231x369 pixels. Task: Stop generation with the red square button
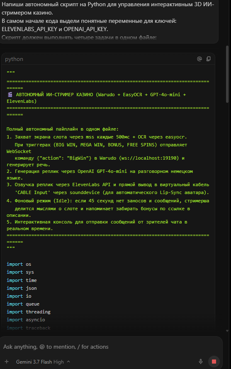pos(214,362)
